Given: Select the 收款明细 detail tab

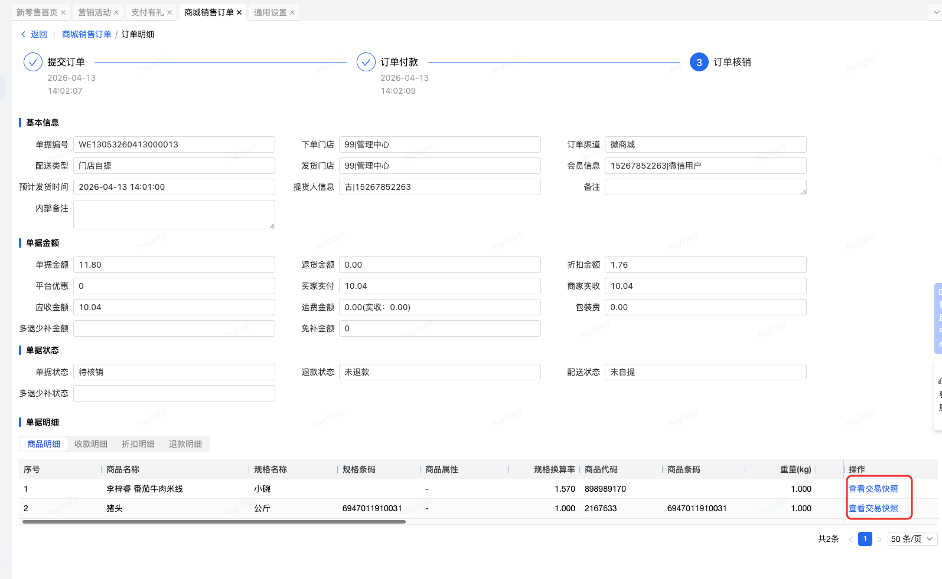Looking at the screenshot, I should 91,444.
